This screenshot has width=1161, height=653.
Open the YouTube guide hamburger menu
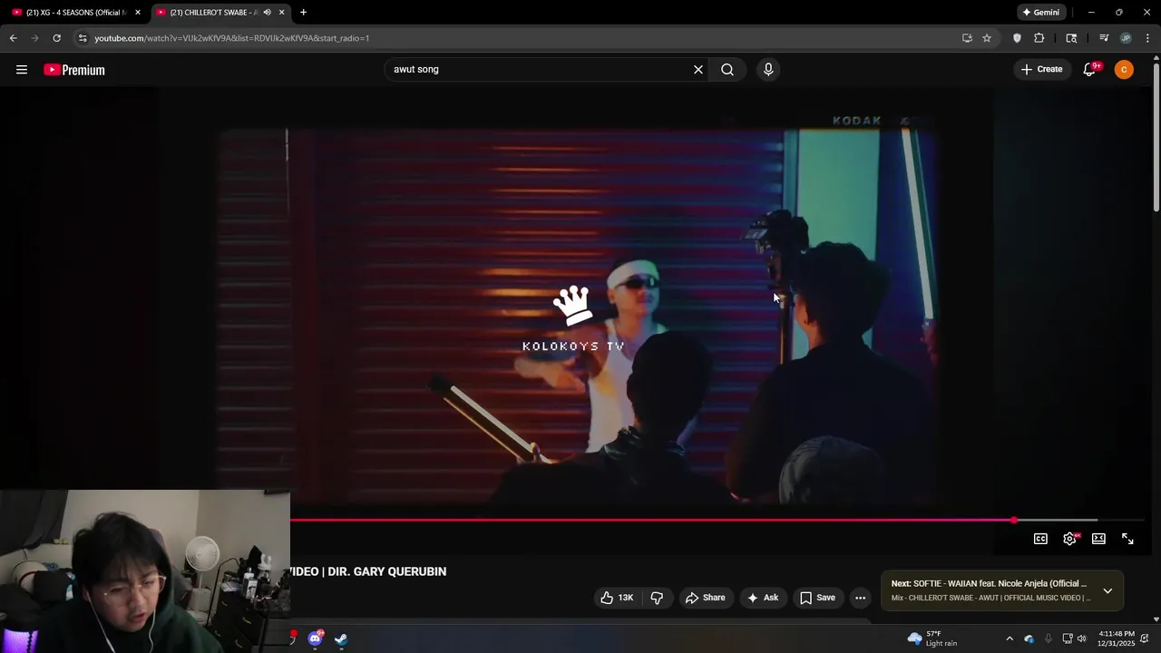(22, 70)
